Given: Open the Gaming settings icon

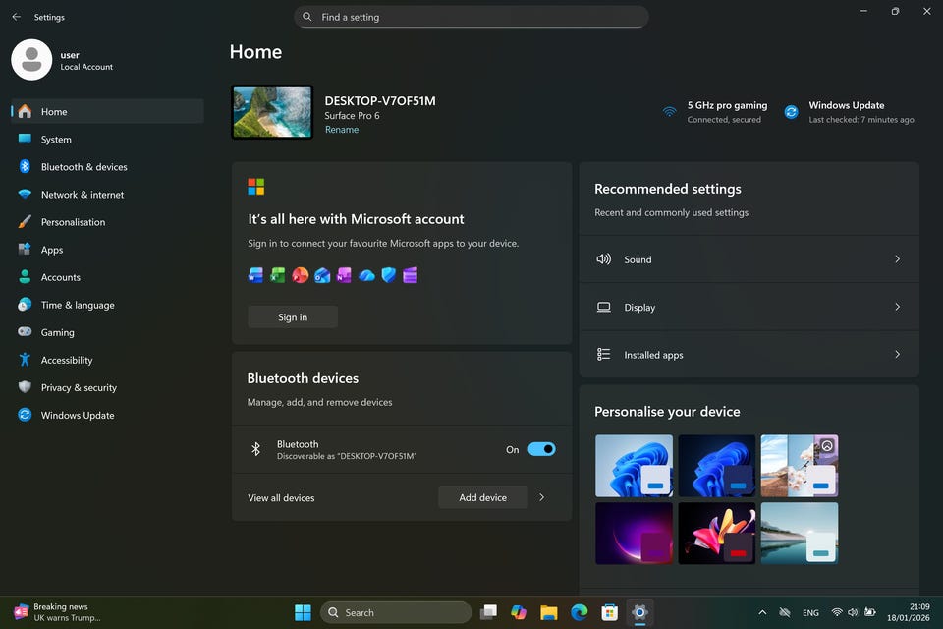Looking at the screenshot, I should [25, 332].
